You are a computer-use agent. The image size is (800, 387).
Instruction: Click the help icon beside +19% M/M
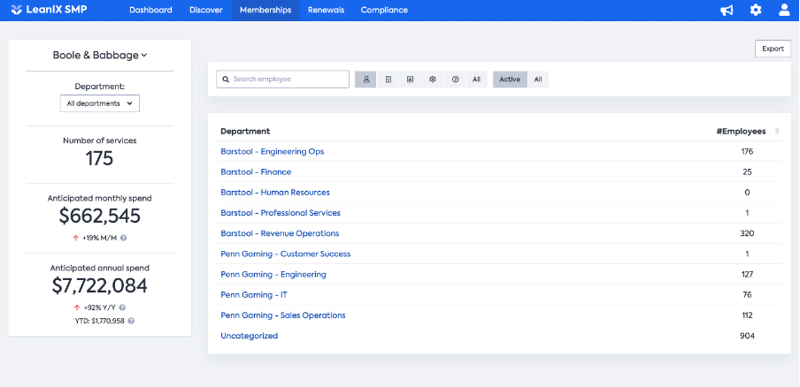[x=124, y=238]
